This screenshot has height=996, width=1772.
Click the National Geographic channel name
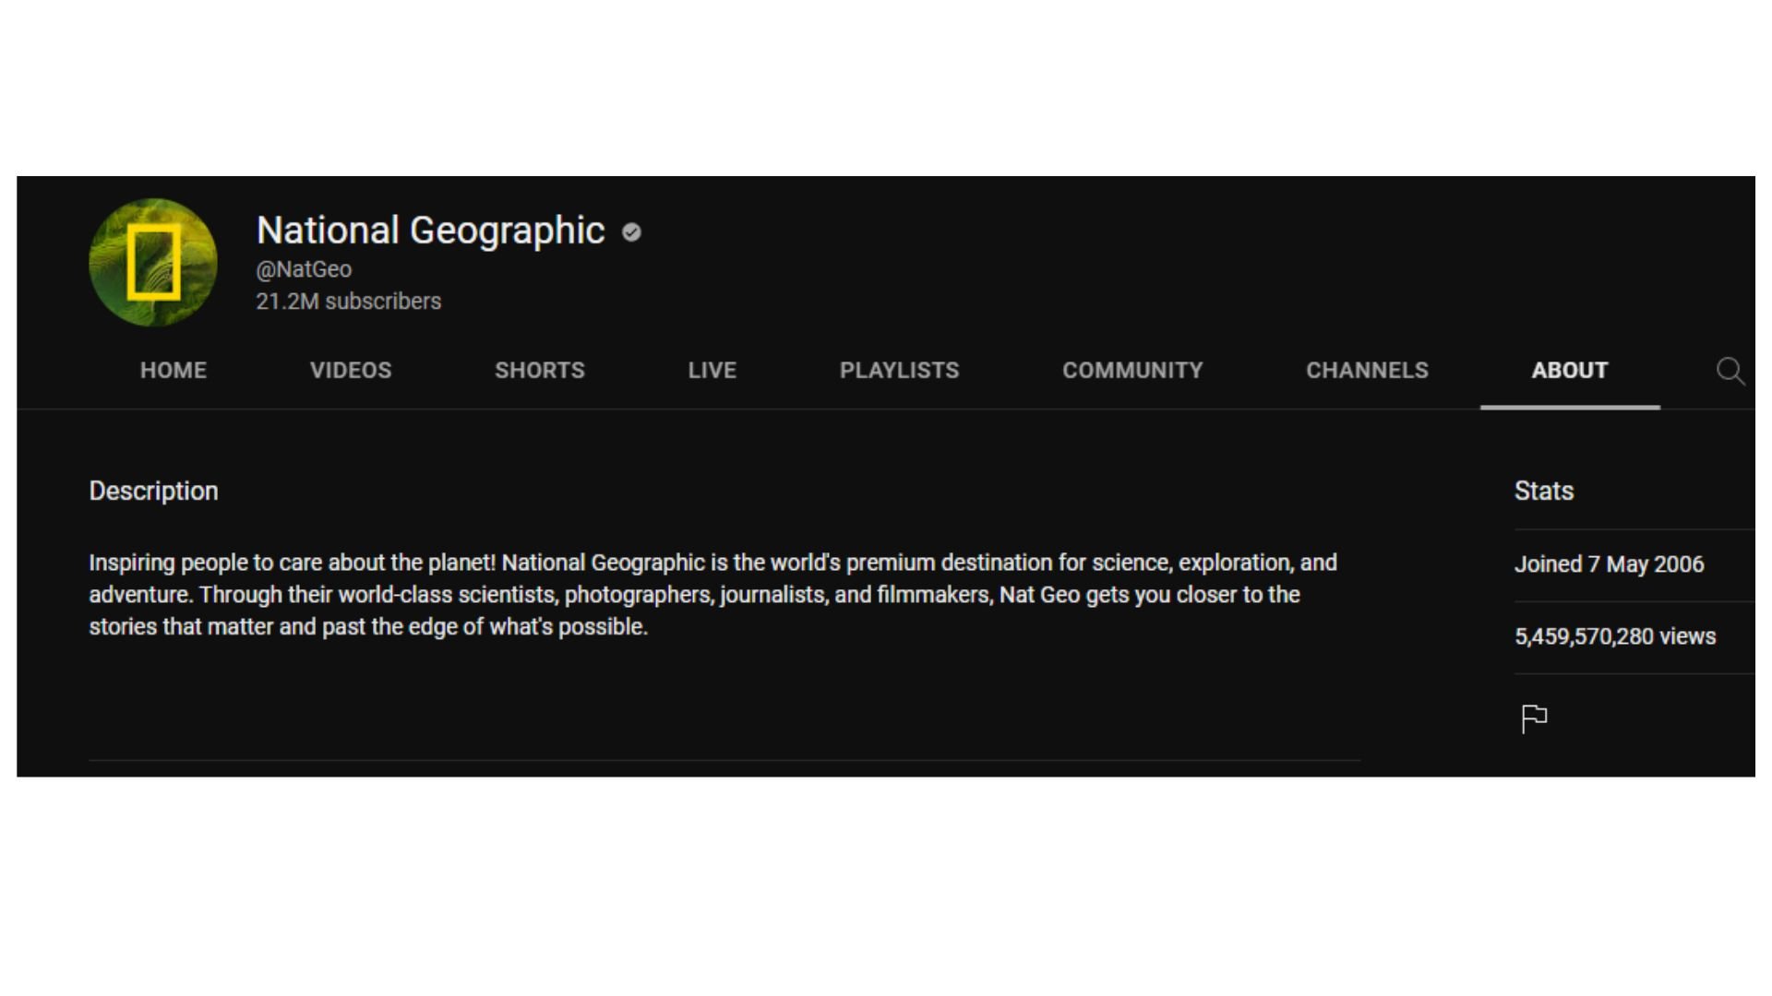tap(430, 231)
